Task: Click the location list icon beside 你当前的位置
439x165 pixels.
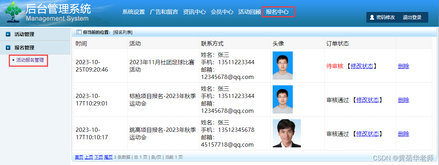Action: click(79, 32)
